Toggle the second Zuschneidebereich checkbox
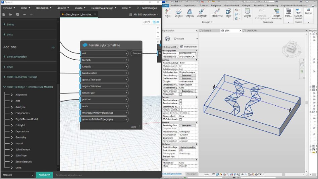Screen dimensions: 318x179 tap(180, 104)
